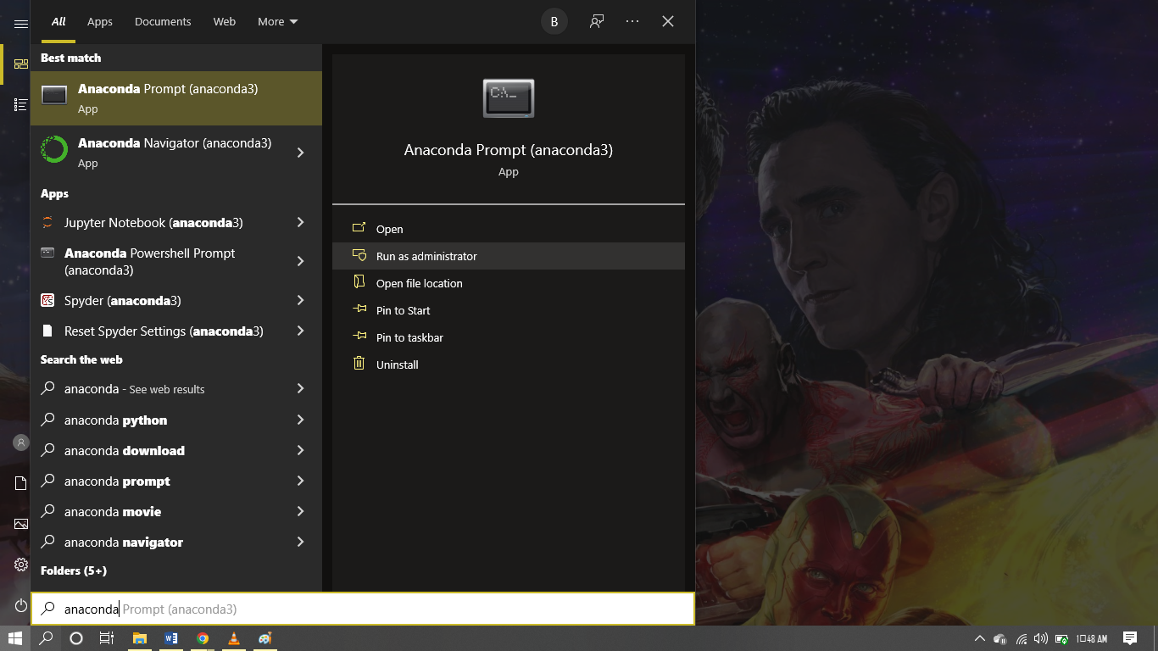Expand 'anaconda python' suggestion arrow
The height and width of the screenshot is (651, 1158).
point(301,420)
